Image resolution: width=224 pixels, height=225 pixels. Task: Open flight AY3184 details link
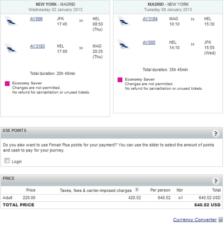pos(150,19)
